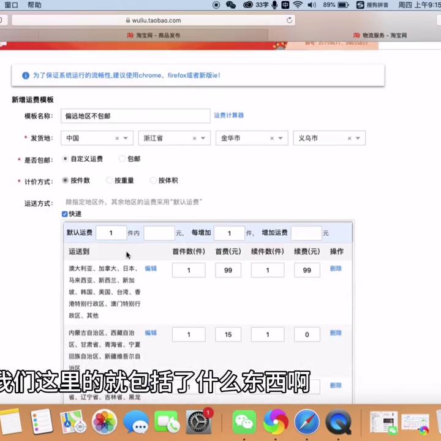Clear the 金华市 selection with x
The width and height of the screenshot is (441, 441).
(x=272, y=138)
